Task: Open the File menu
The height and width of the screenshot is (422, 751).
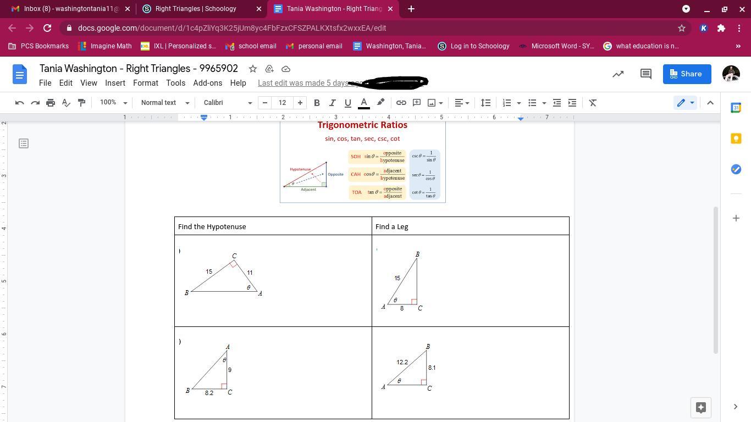Action: 45,83
